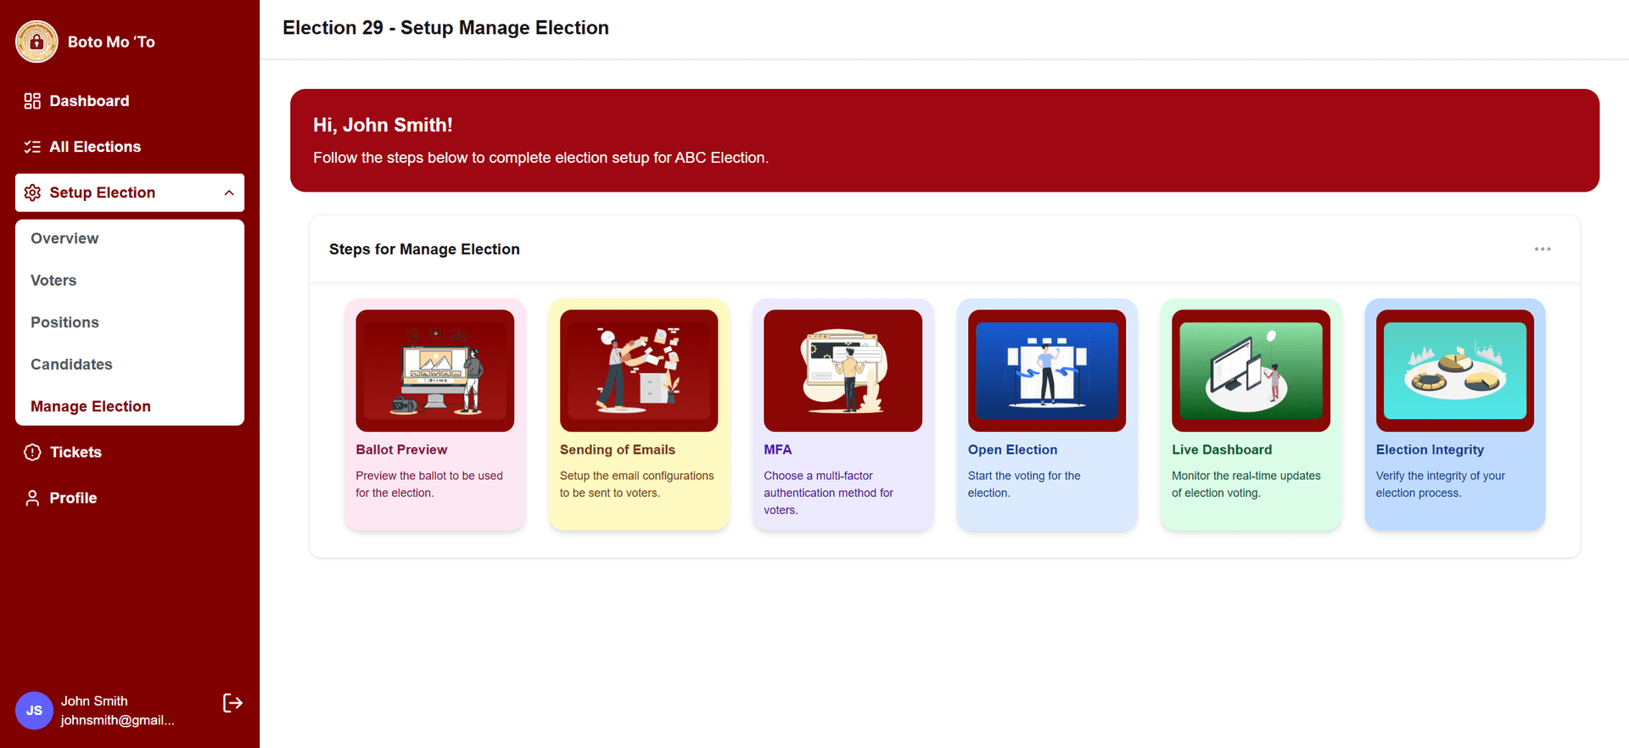The width and height of the screenshot is (1629, 748).
Task: Click the Boto Mo 'To logo icon
Action: (x=36, y=42)
